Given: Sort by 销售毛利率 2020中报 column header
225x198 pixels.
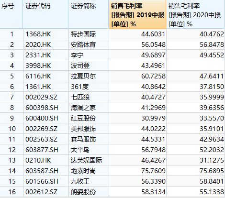Looking at the screenshot, I should tap(195, 15).
